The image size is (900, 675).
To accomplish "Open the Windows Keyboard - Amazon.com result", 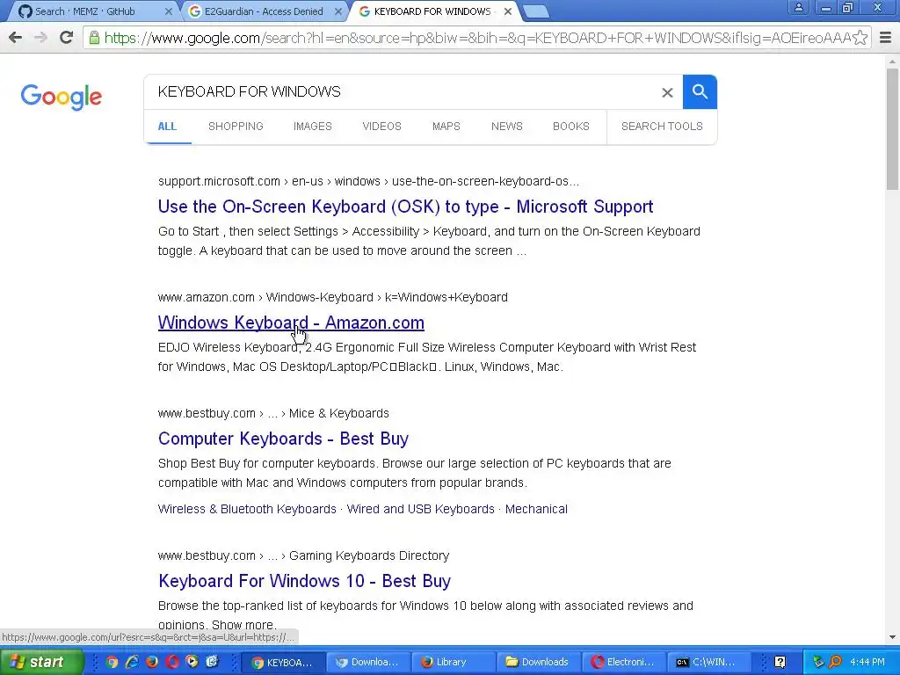I will pos(291,323).
